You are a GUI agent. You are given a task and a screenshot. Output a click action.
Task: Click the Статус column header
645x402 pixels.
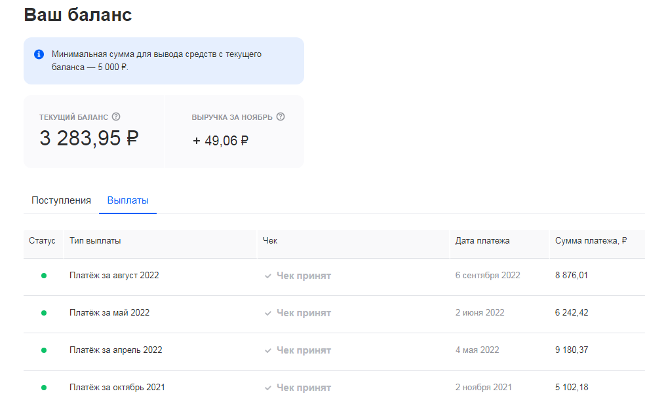coord(43,241)
